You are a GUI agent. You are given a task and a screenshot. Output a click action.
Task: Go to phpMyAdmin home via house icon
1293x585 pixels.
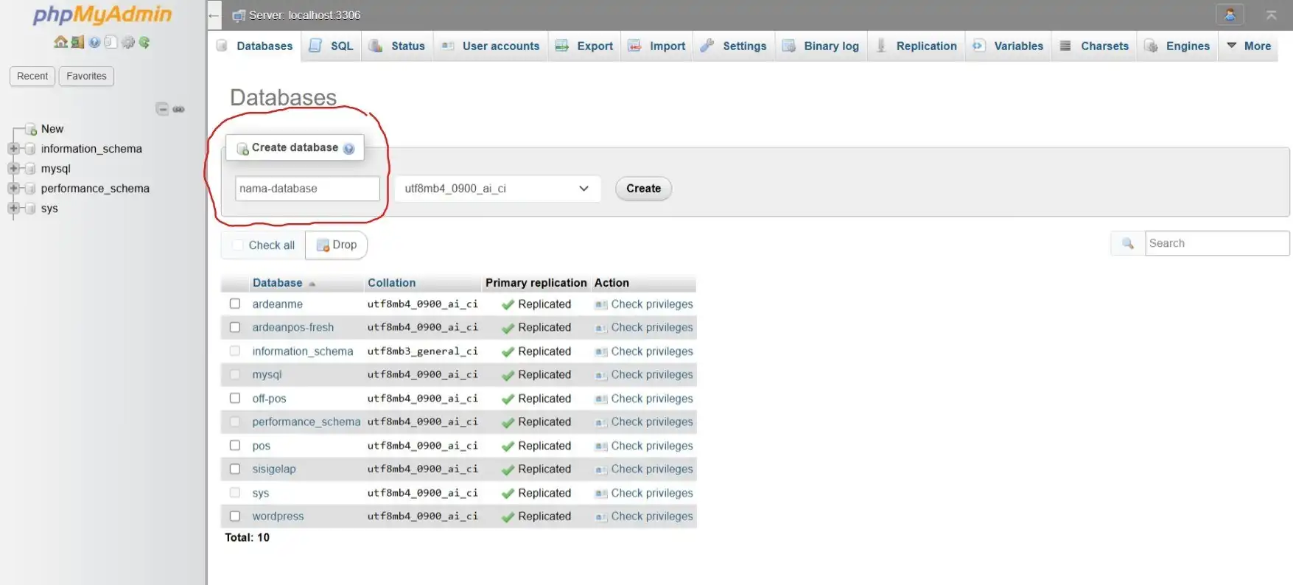click(60, 42)
